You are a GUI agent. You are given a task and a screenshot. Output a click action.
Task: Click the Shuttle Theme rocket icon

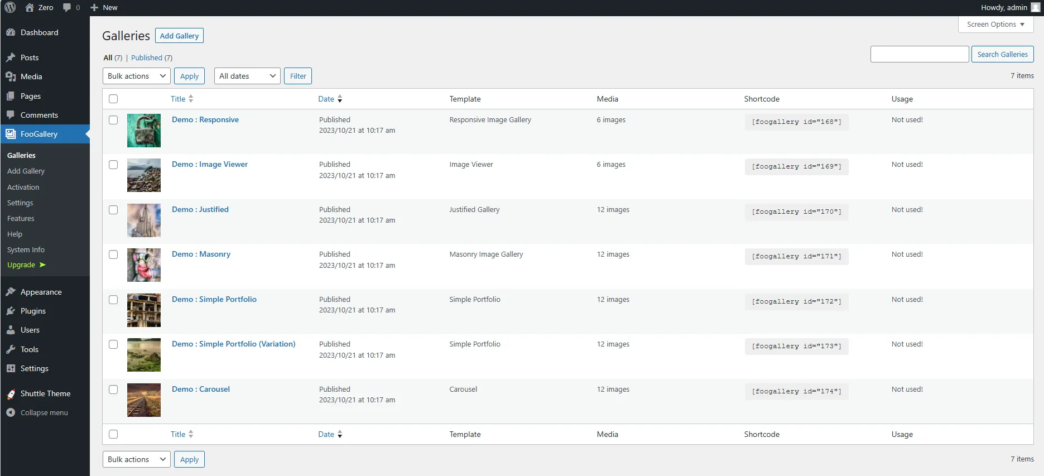[11, 394]
